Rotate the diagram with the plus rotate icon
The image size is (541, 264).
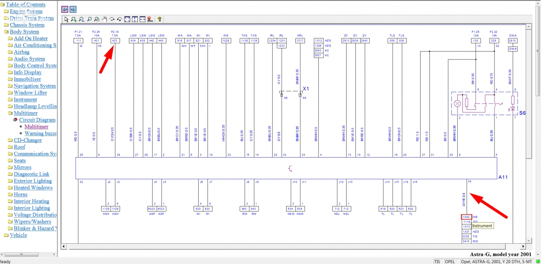tap(120, 19)
